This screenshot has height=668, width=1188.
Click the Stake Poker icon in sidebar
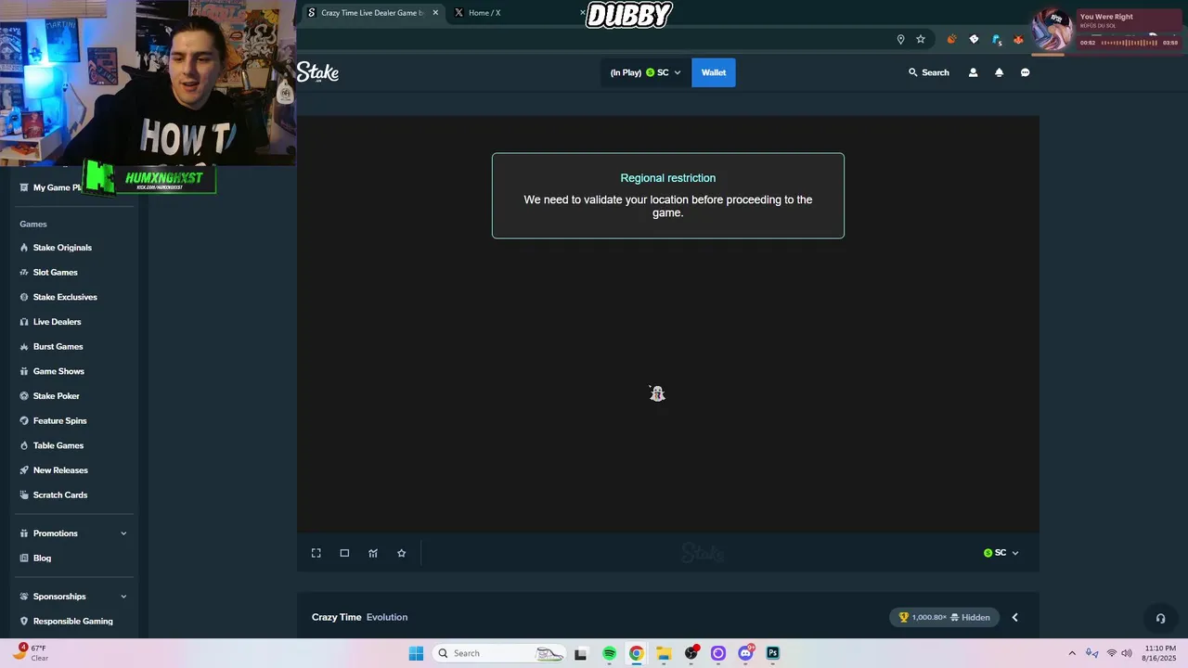24,396
